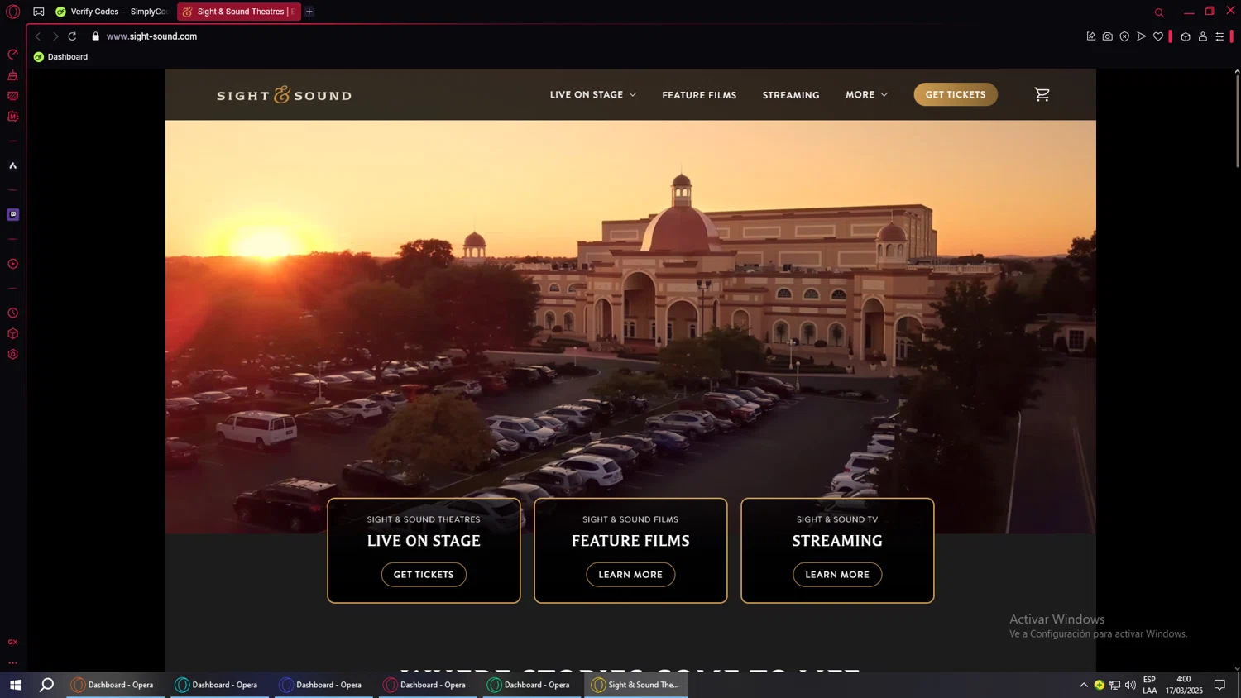Take a snapshot with the camera icon
The image size is (1241, 698).
click(x=1108, y=36)
